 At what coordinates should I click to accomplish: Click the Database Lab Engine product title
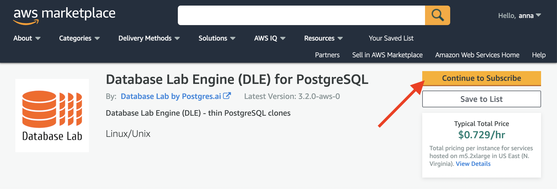pos(237,79)
